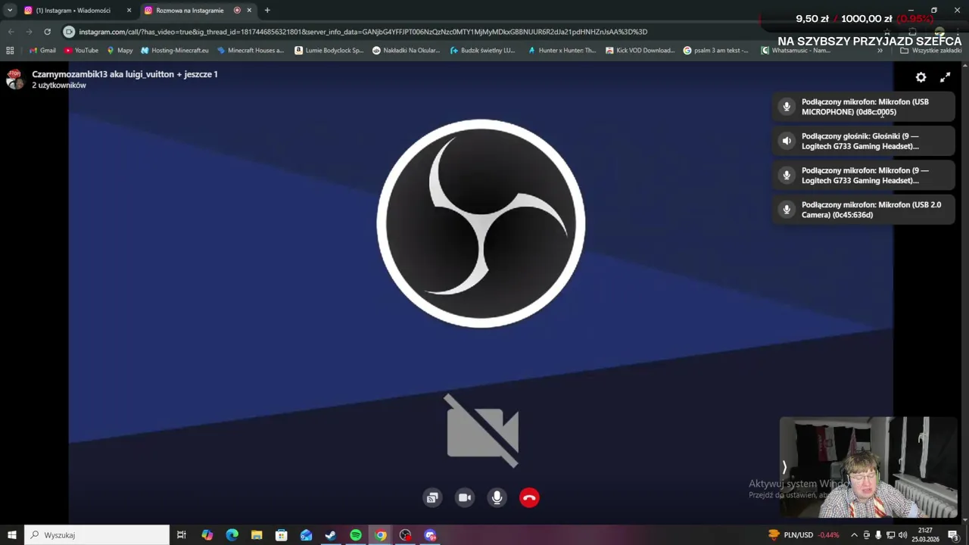969x545 pixels.
Task: Open the Minecraft Houses bookmark
Action: click(x=251, y=51)
